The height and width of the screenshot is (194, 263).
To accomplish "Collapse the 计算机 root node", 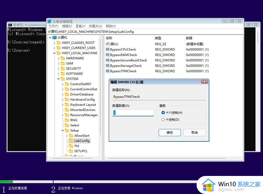I will [50, 37].
